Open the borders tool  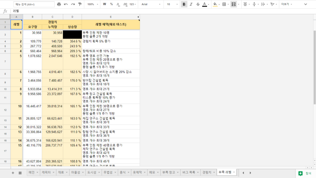coord(224,4)
